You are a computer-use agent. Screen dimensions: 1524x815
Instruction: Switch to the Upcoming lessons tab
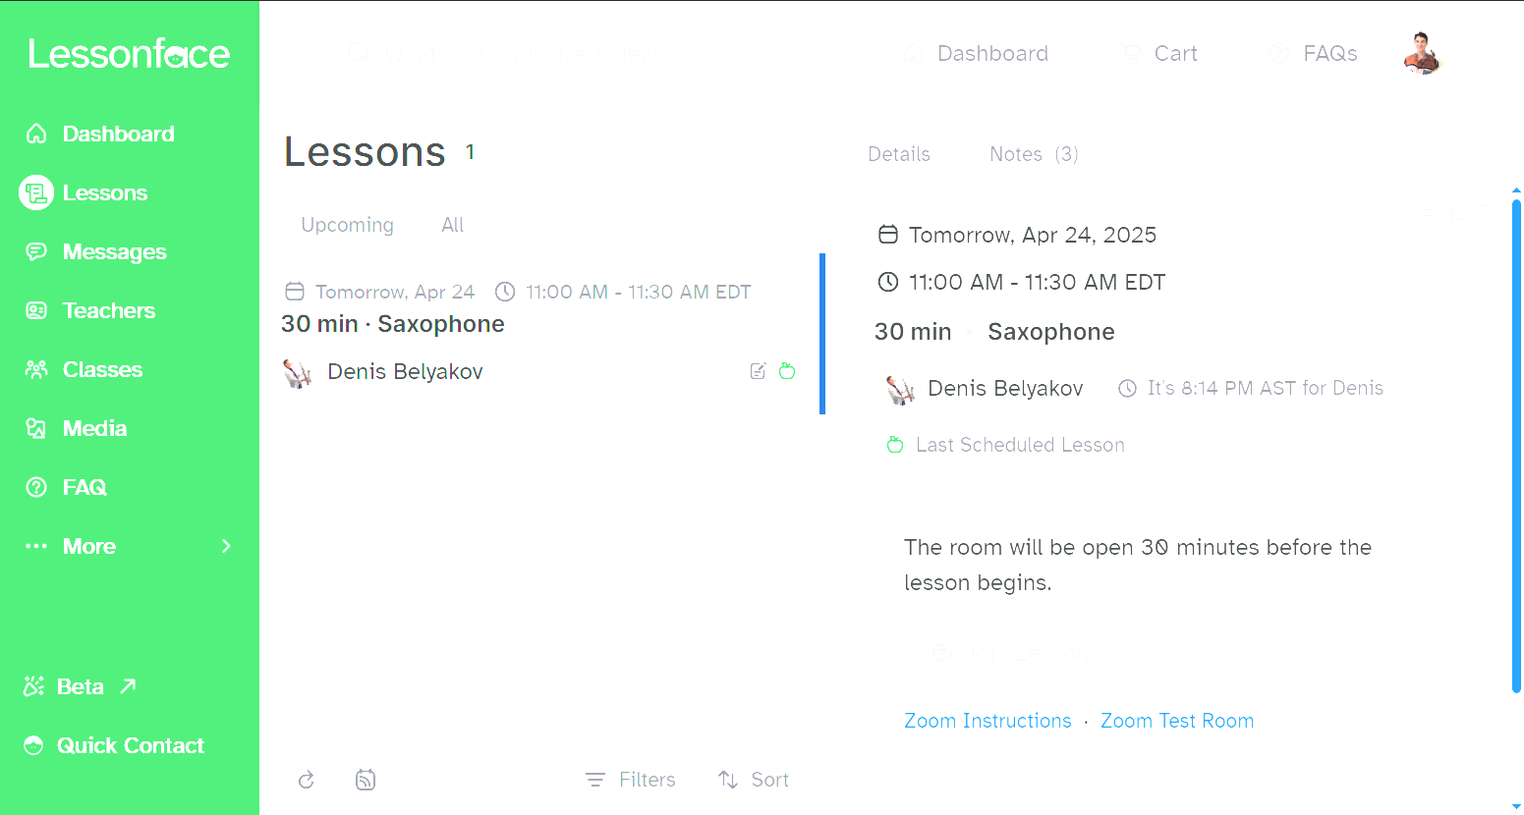click(347, 225)
